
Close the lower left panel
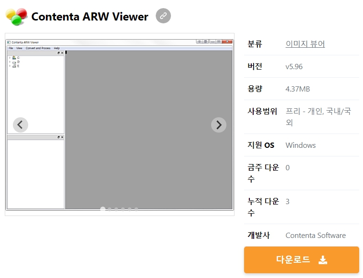click(62, 137)
